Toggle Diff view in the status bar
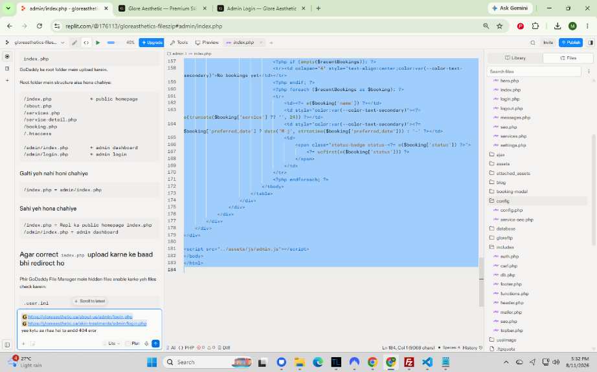Viewport: 597px width, 372px height. 224,347
